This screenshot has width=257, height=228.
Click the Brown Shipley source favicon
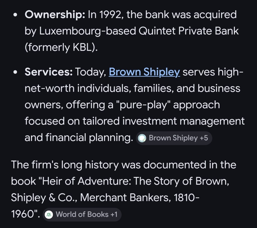click(x=142, y=138)
